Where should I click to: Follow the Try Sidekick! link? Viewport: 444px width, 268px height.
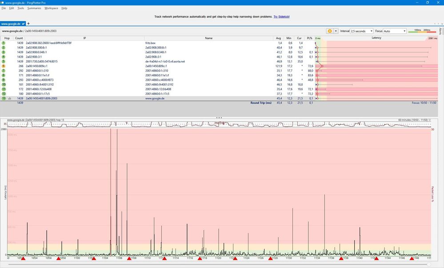[x=281, y=17]
